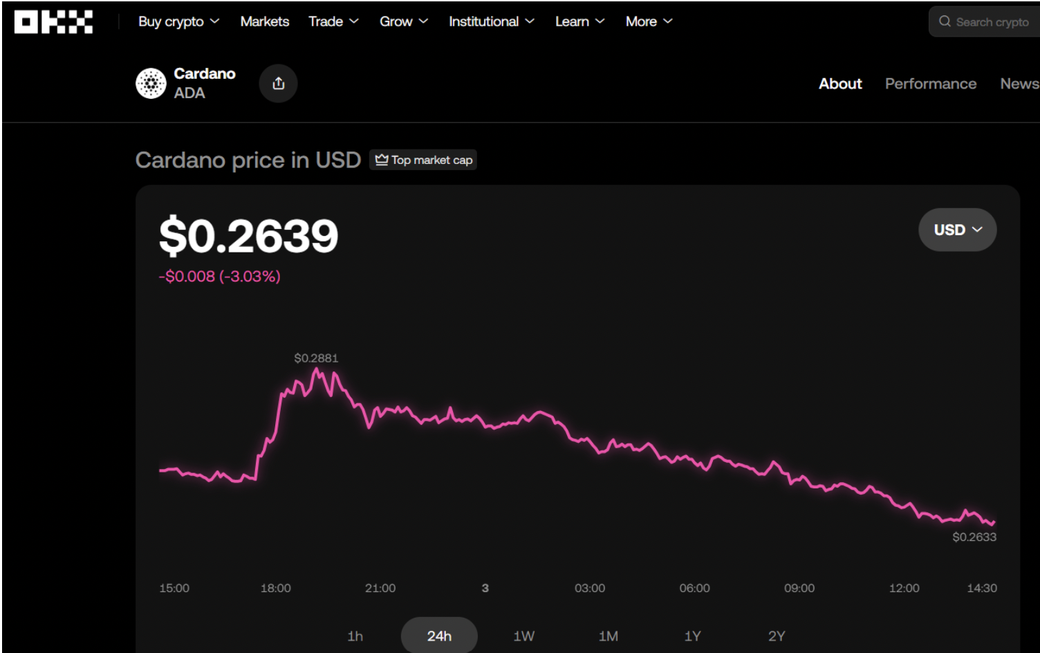Select the 1h chart timeframe
Screen dimensions: 1040x653
(x=355, y=636)
